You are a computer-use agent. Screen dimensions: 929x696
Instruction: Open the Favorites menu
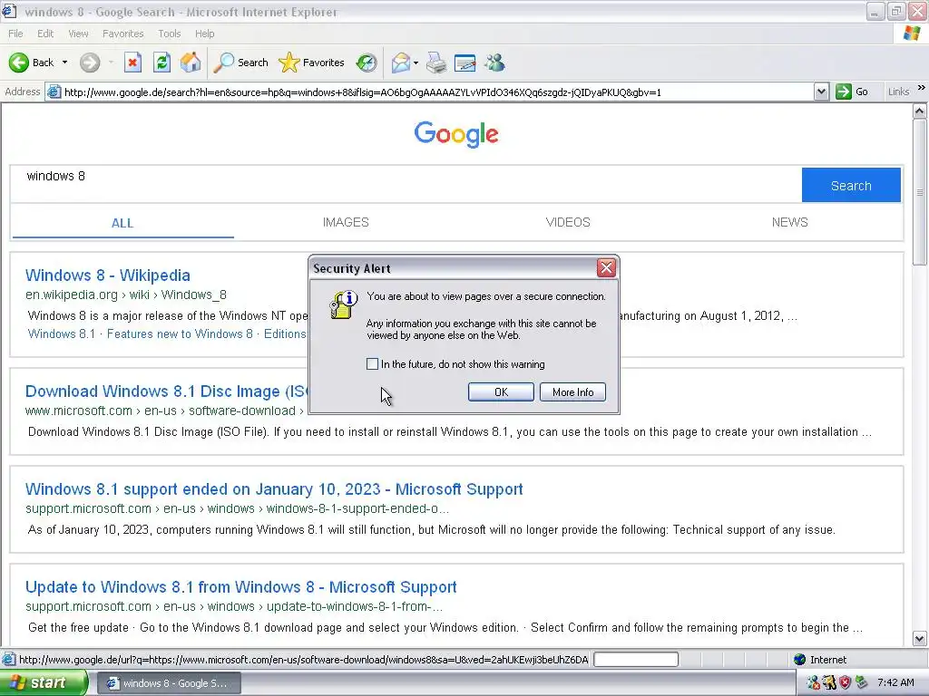(x=122, y=34)
